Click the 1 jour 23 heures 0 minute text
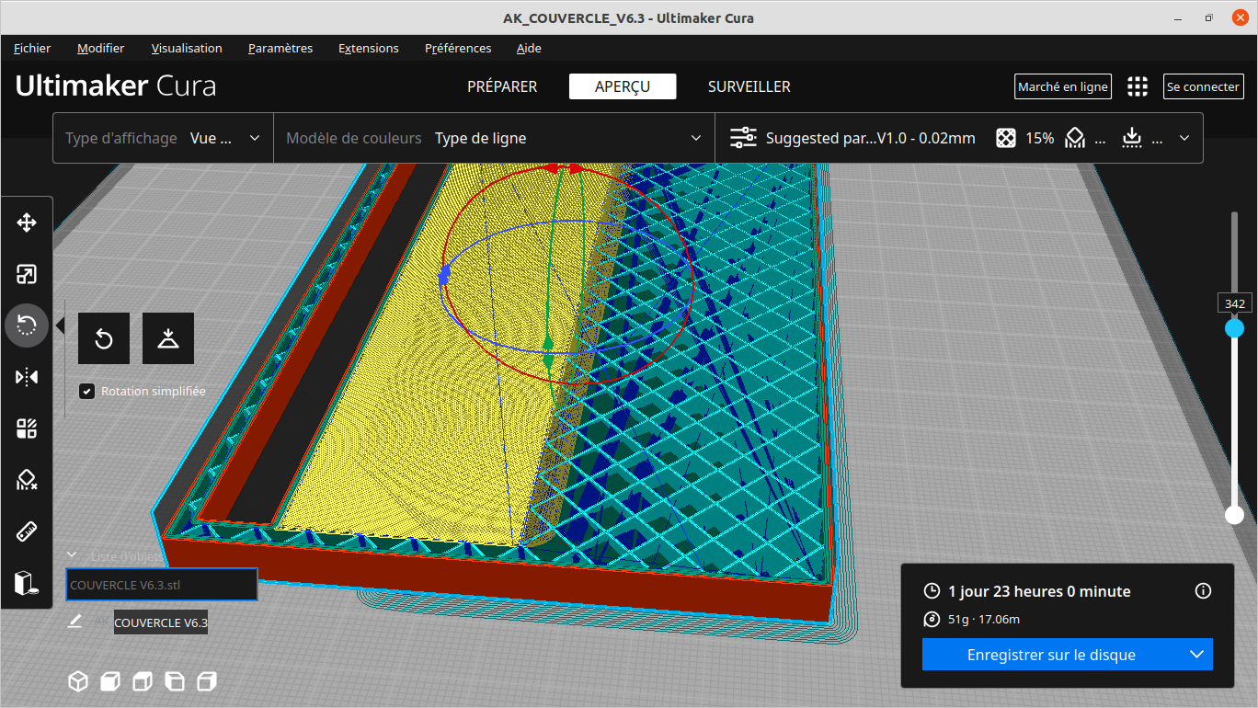This screenshot has height=708, width=1258. (x=1039, y=591)
